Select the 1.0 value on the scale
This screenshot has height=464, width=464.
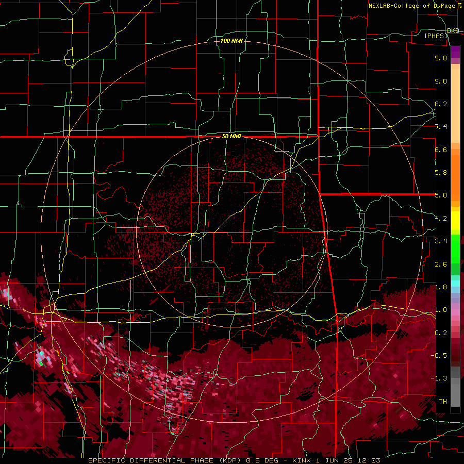click(441, 310)
